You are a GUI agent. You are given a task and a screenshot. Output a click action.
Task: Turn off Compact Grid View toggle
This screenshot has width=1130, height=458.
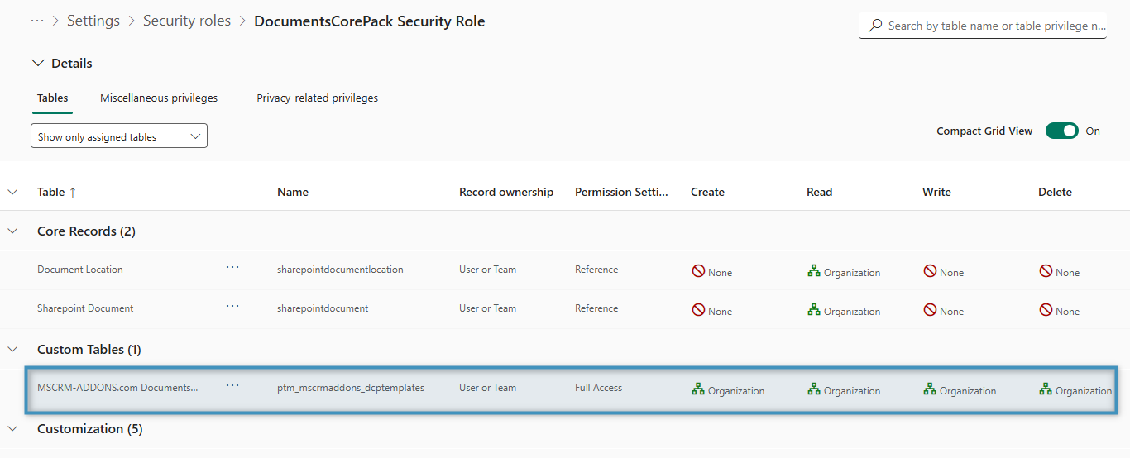[1061, 131]
